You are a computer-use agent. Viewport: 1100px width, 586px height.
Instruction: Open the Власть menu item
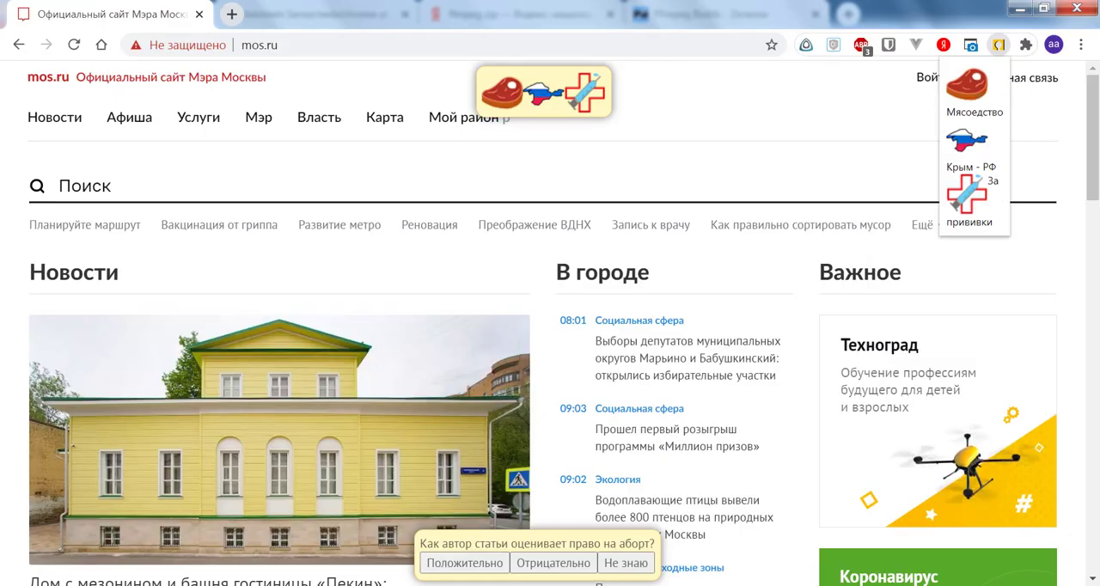click(x=319, y=118)
